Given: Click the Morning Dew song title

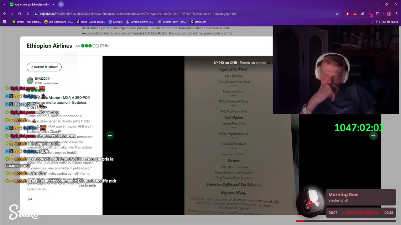Looking at the screenshot, I should click(x=343, y=195).
